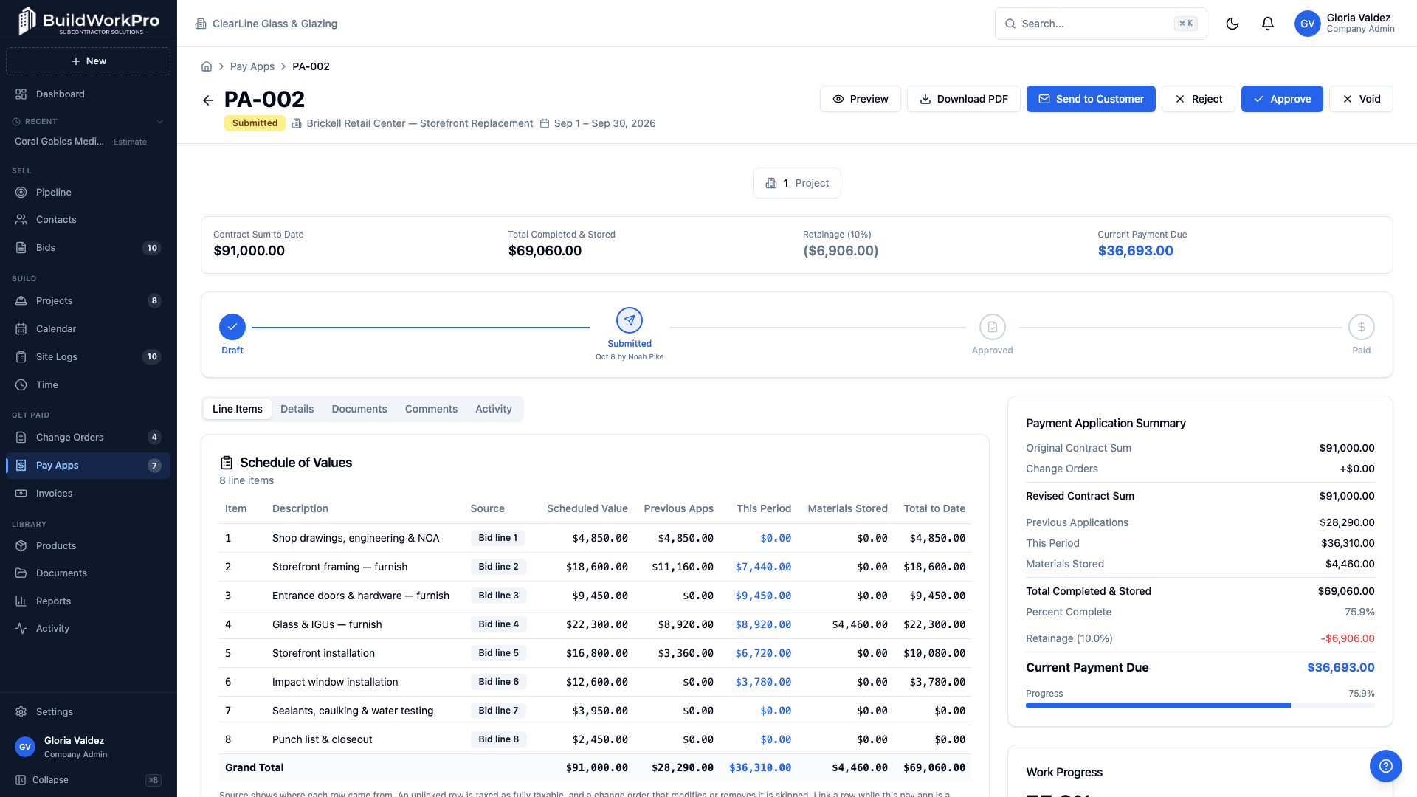Go back using the arrow beside PA-002
This screenshot has height=797, width=1417.
pyautogui.click(x=208, y=100)
